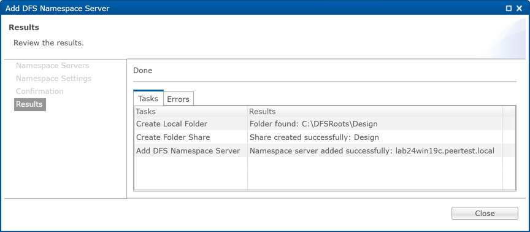Close dialog with the title bar X
This screenshot has width=530, height=232.
click(519, 9)
